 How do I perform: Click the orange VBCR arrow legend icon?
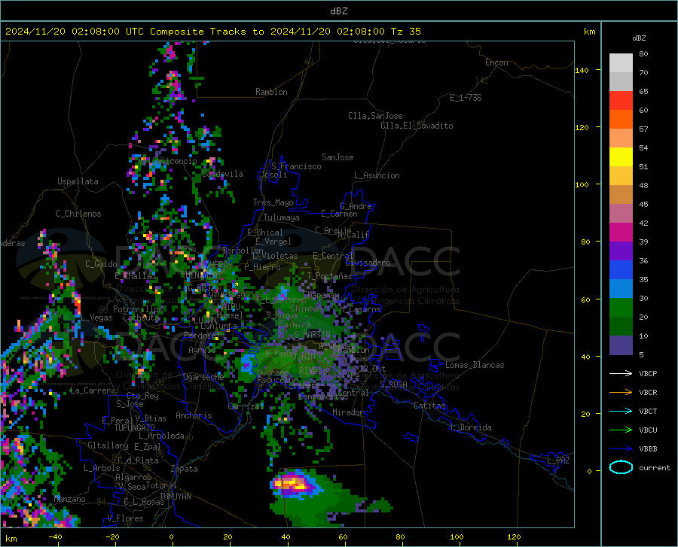click(621, 393)
